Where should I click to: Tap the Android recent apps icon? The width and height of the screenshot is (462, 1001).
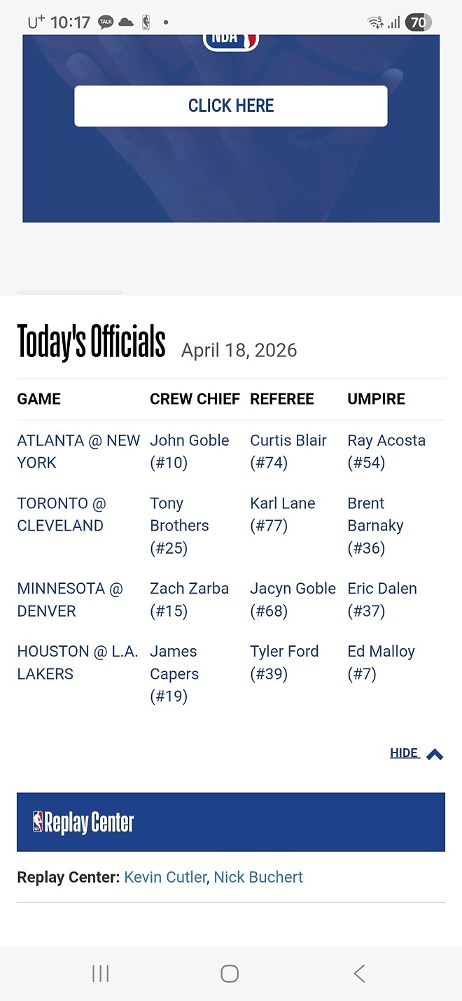(x=101, y=974)
